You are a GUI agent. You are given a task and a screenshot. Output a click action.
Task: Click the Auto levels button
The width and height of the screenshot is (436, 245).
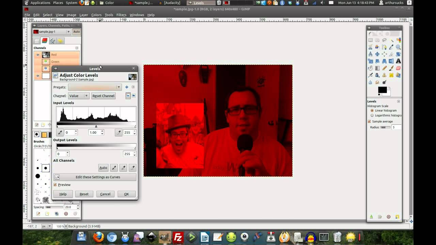(x=103, y=167)
